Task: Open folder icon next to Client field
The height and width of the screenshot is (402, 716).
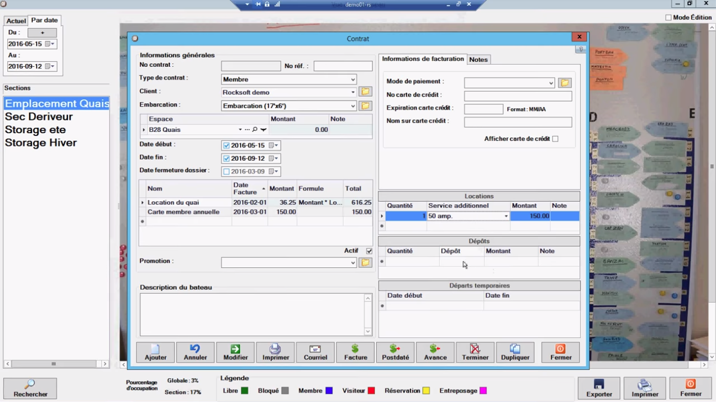Action: pos(365,92)
